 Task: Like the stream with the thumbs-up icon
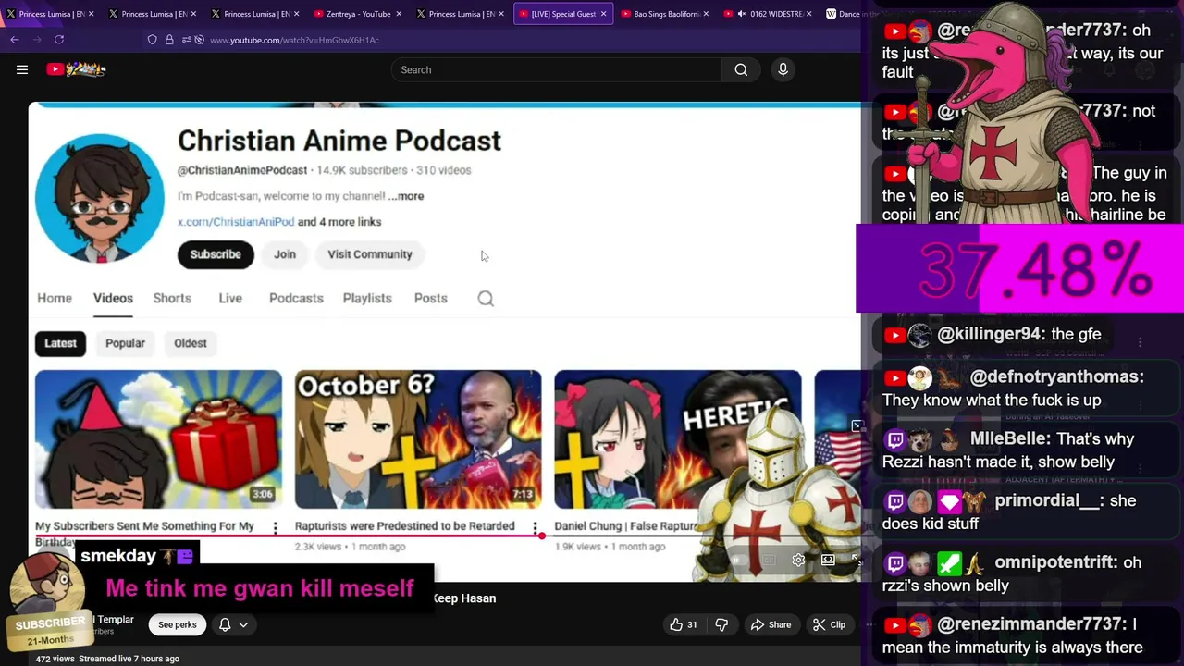pyautogui.click(x=684, y=625)
